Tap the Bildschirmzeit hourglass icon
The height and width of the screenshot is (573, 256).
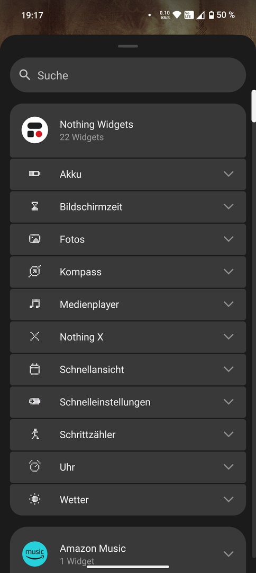coord(34,206)
